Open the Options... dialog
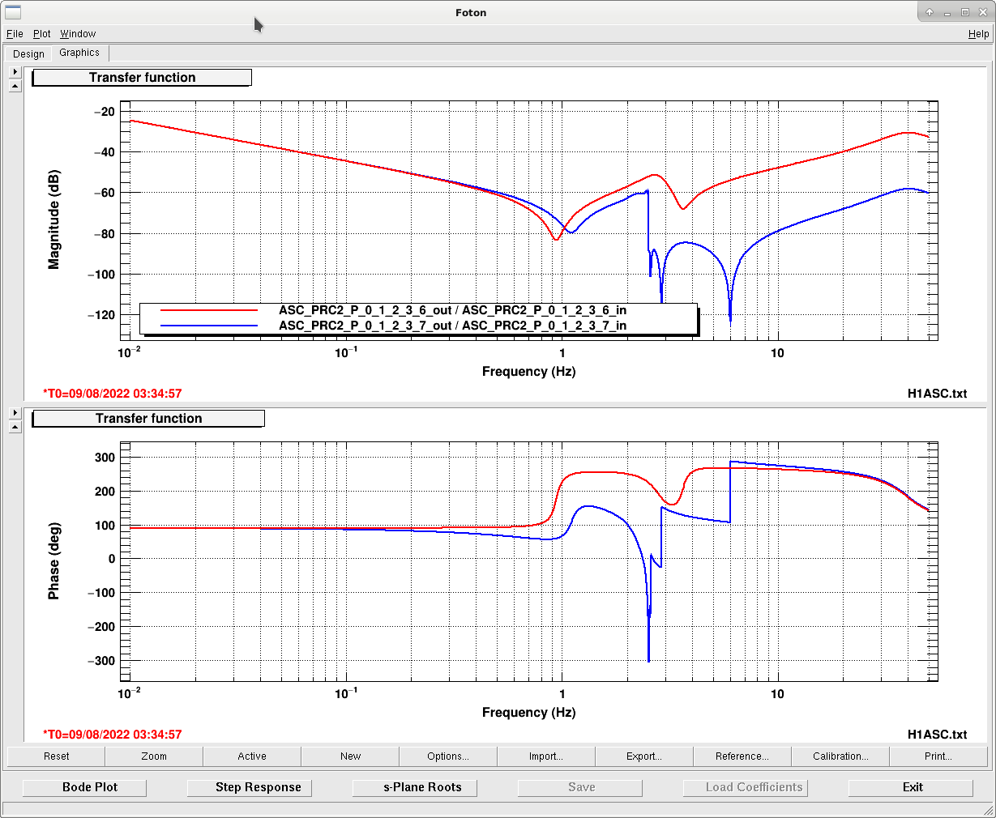Screen dimensions: 996x818 (447, 756)
